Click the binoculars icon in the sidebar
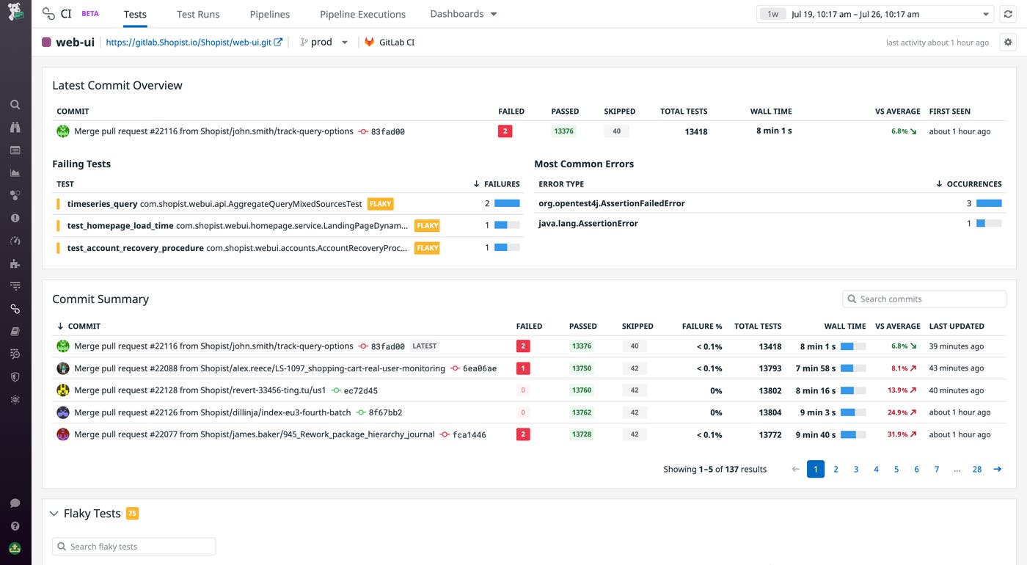The height and width of the screenshot is (565, 1027). [x=15, y=128]
